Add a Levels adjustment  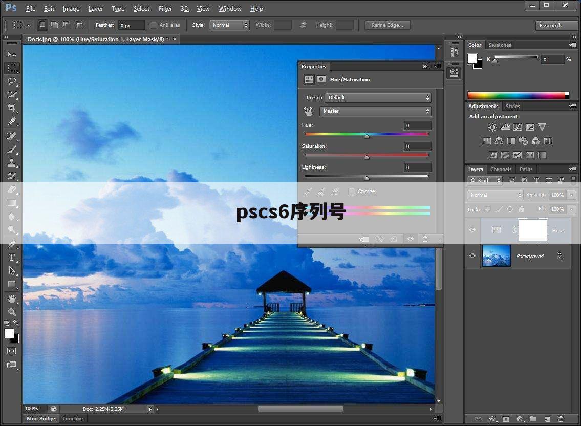pos(505,127)
